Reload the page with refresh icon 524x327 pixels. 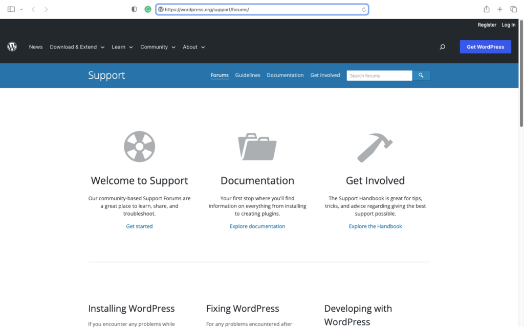click(x=364, y=10)
